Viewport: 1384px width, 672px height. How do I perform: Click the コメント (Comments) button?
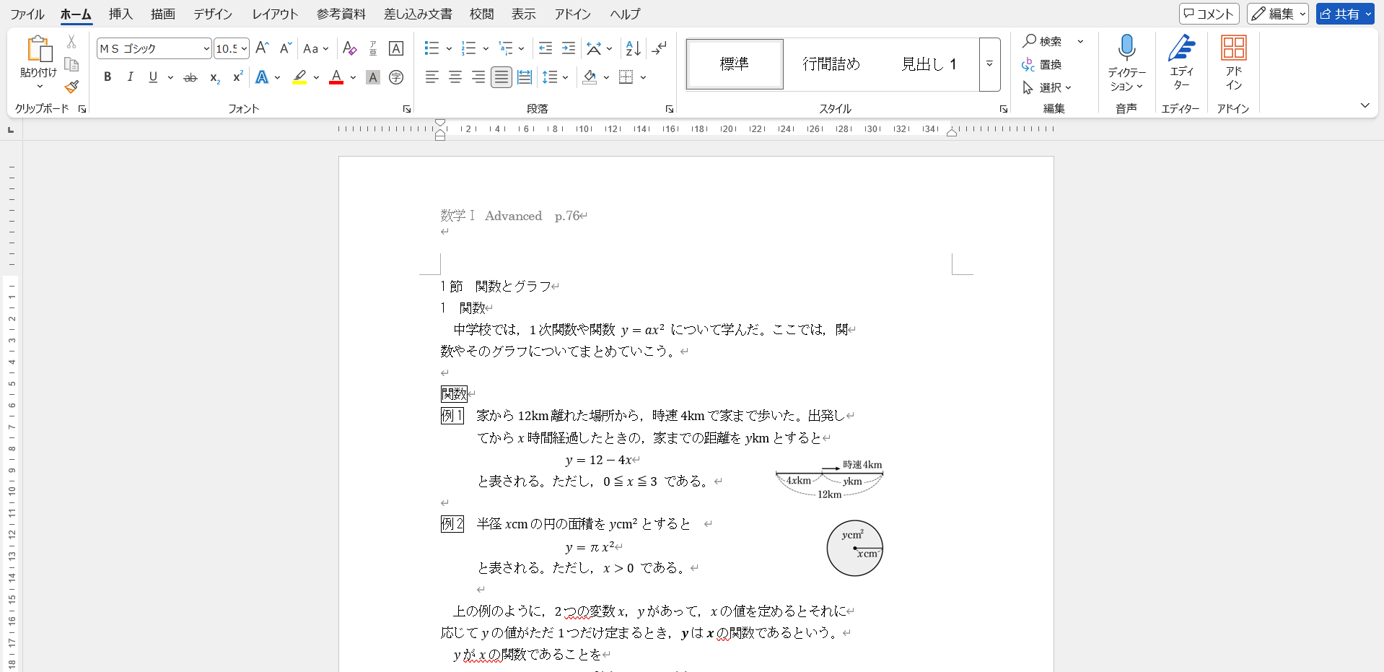click(1209, 14)
